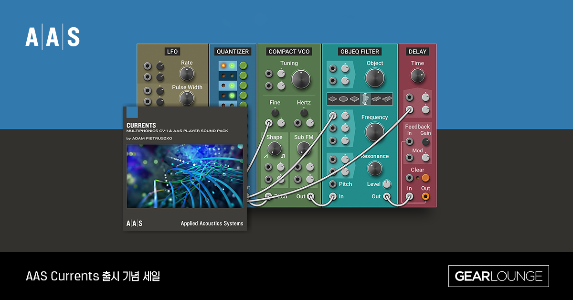Select the rightmost spring object icon
Viewport: 573px width, 300px height.
[387, 98]
